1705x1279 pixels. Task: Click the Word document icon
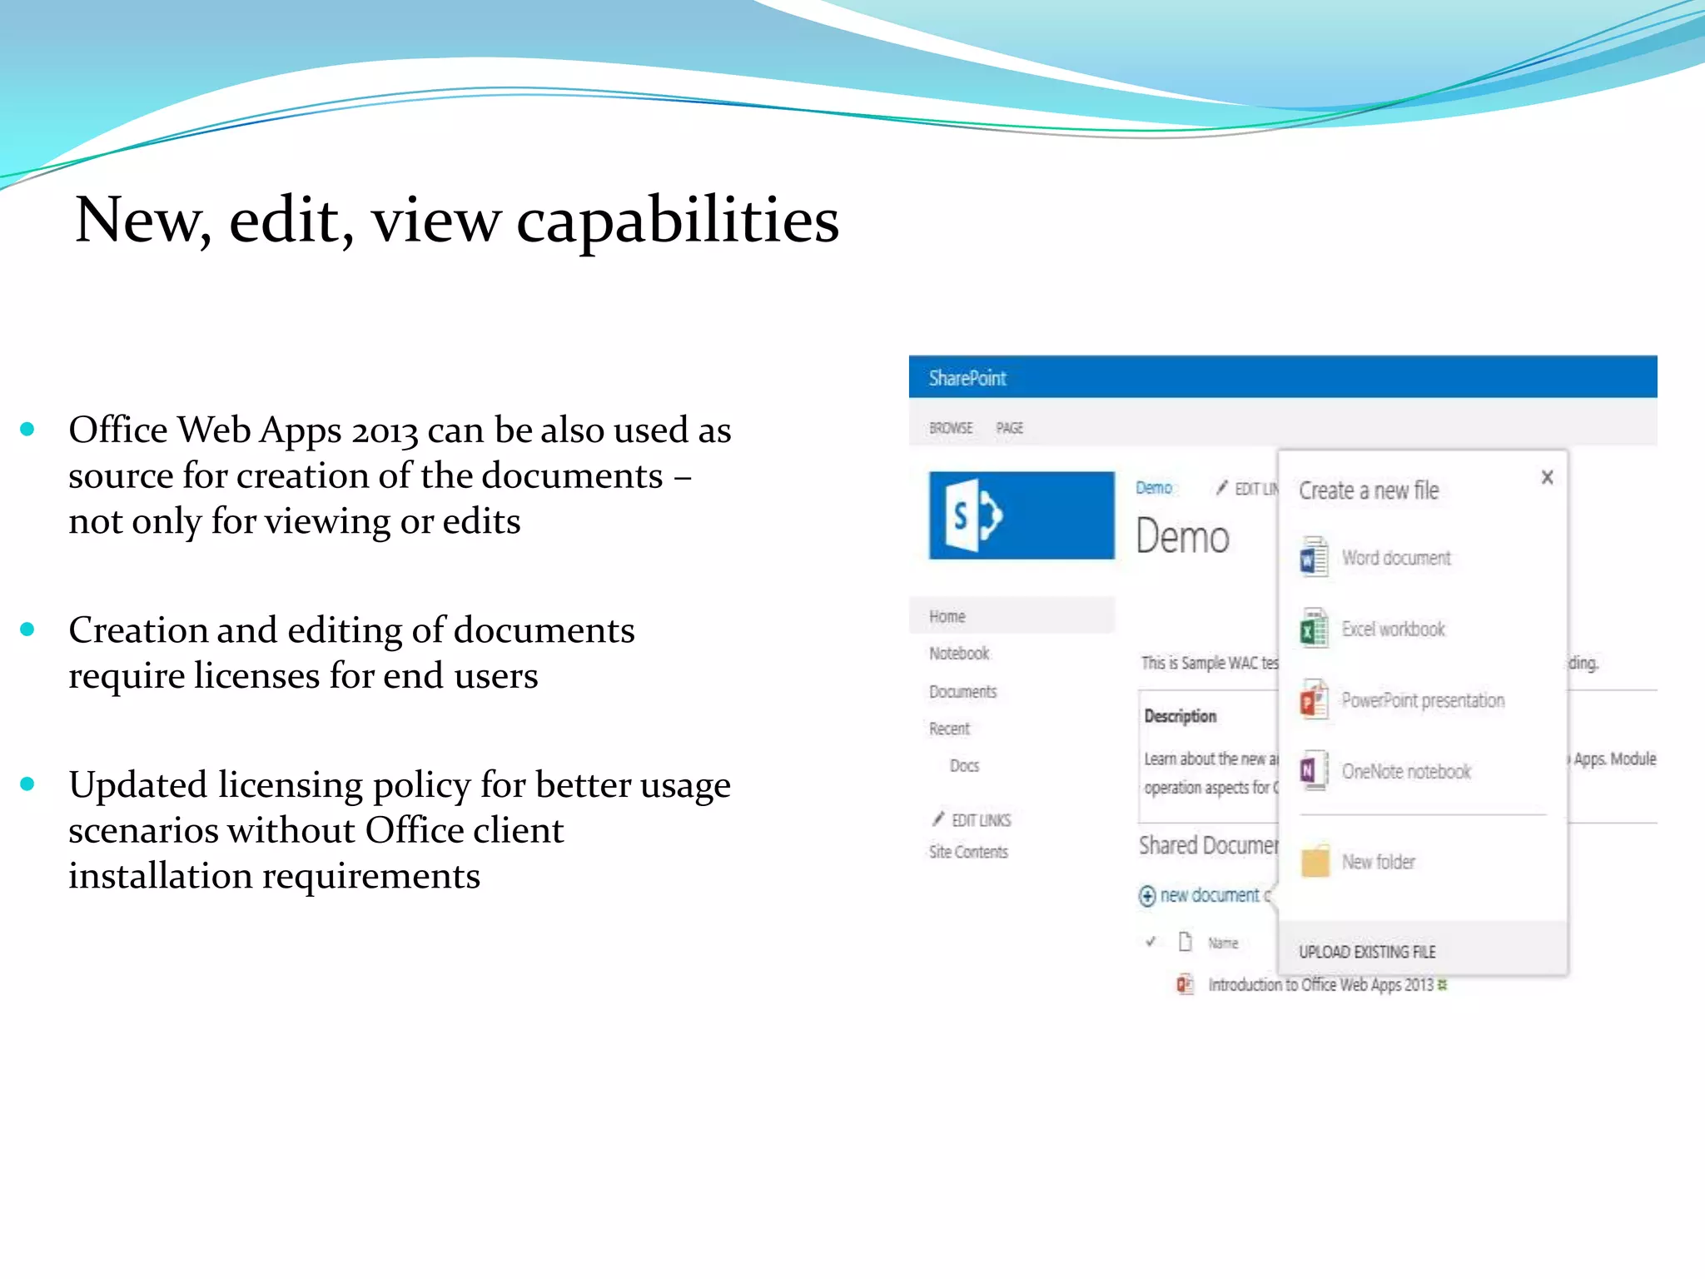point(1314,557)
